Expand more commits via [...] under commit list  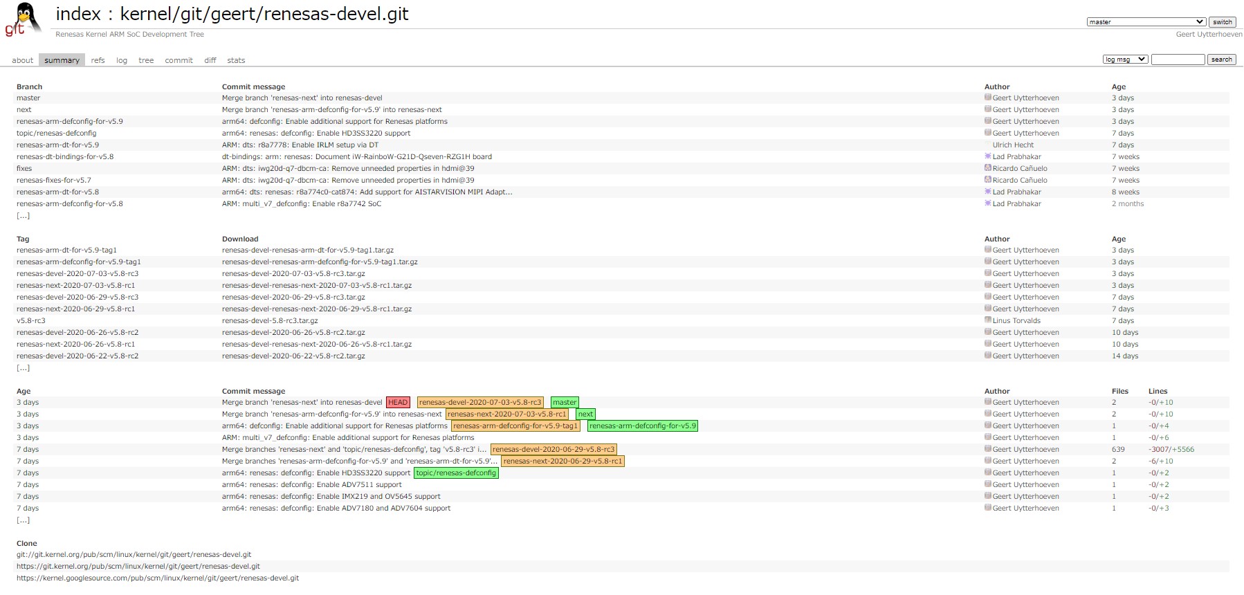24,520
